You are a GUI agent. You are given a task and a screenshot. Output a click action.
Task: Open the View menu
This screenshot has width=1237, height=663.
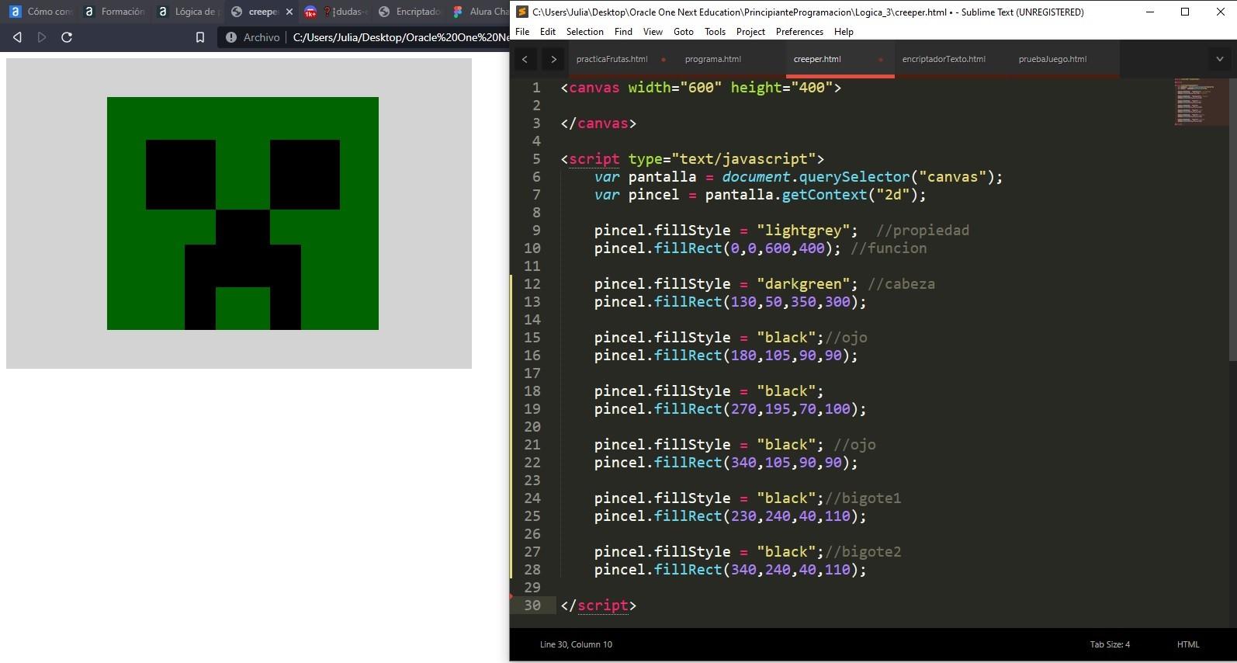pyautogui.click(x=653, y=32)
